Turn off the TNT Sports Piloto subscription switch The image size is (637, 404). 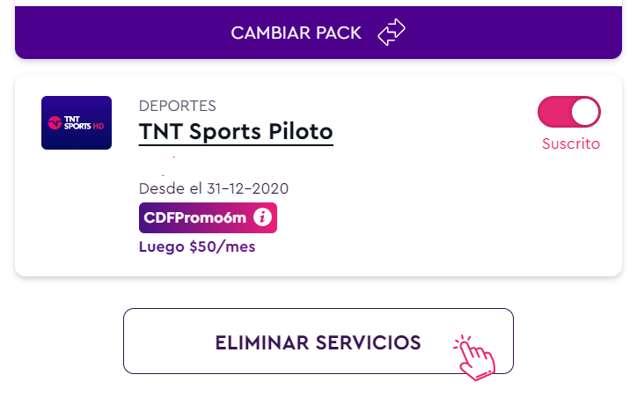(568, 113)
